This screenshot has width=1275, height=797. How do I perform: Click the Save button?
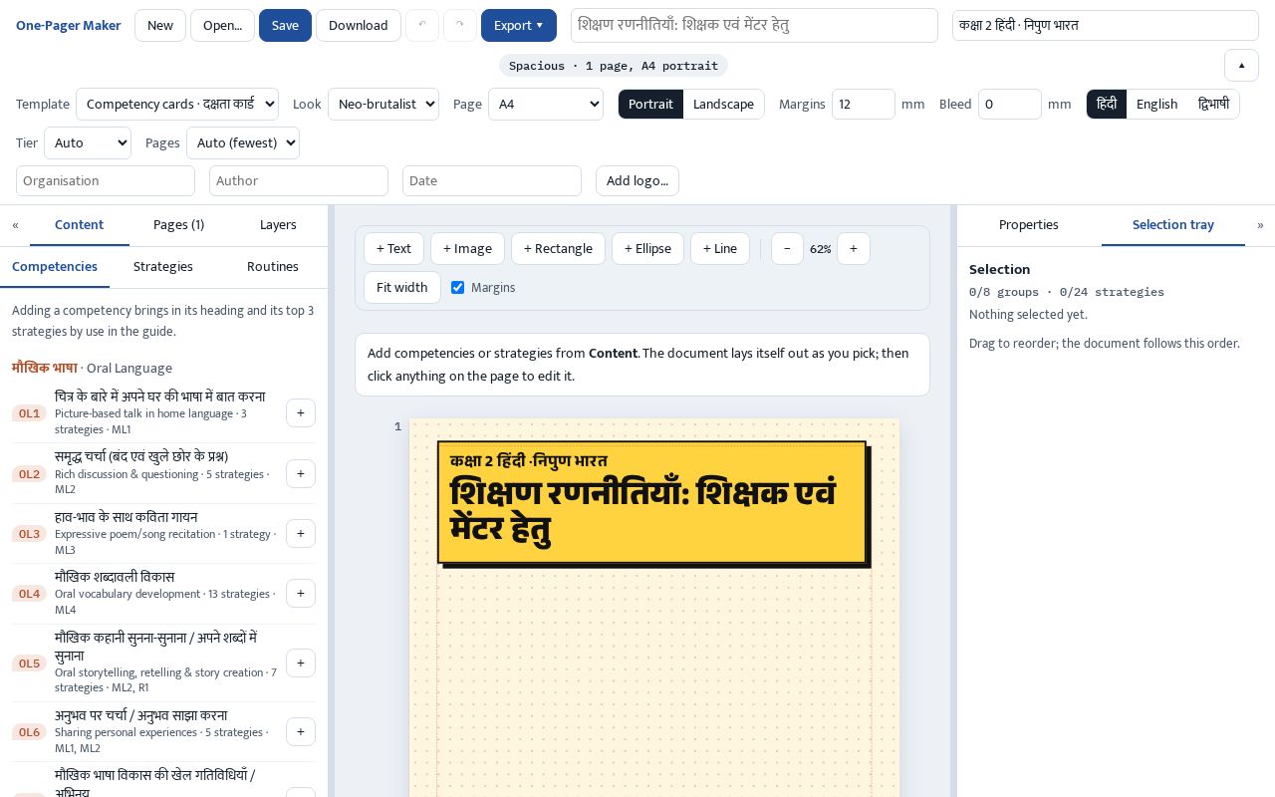tap(285, 26)
